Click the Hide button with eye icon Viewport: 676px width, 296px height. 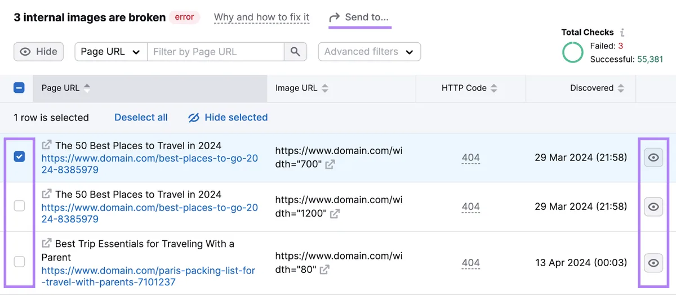[39, 52]
